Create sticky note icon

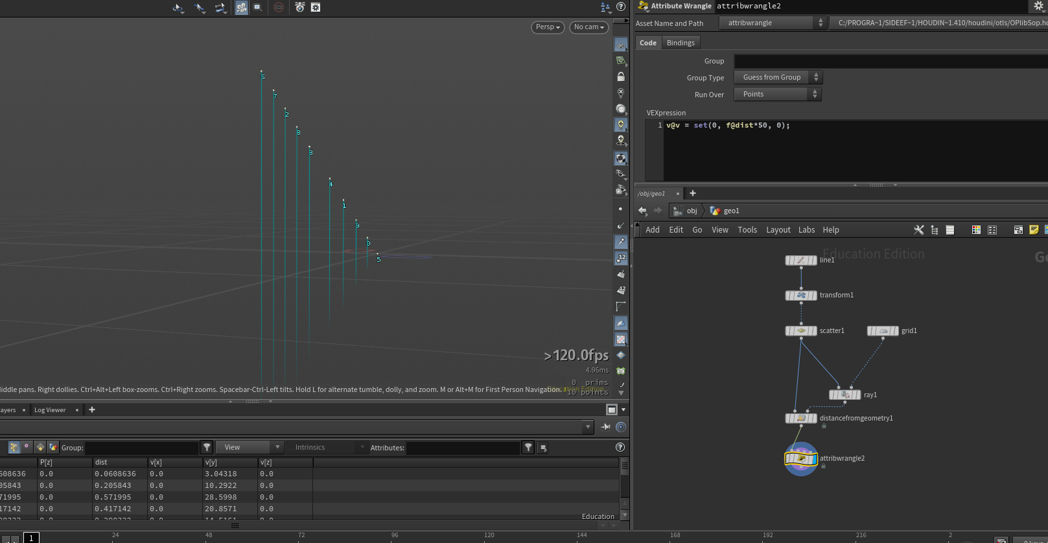1034,230
